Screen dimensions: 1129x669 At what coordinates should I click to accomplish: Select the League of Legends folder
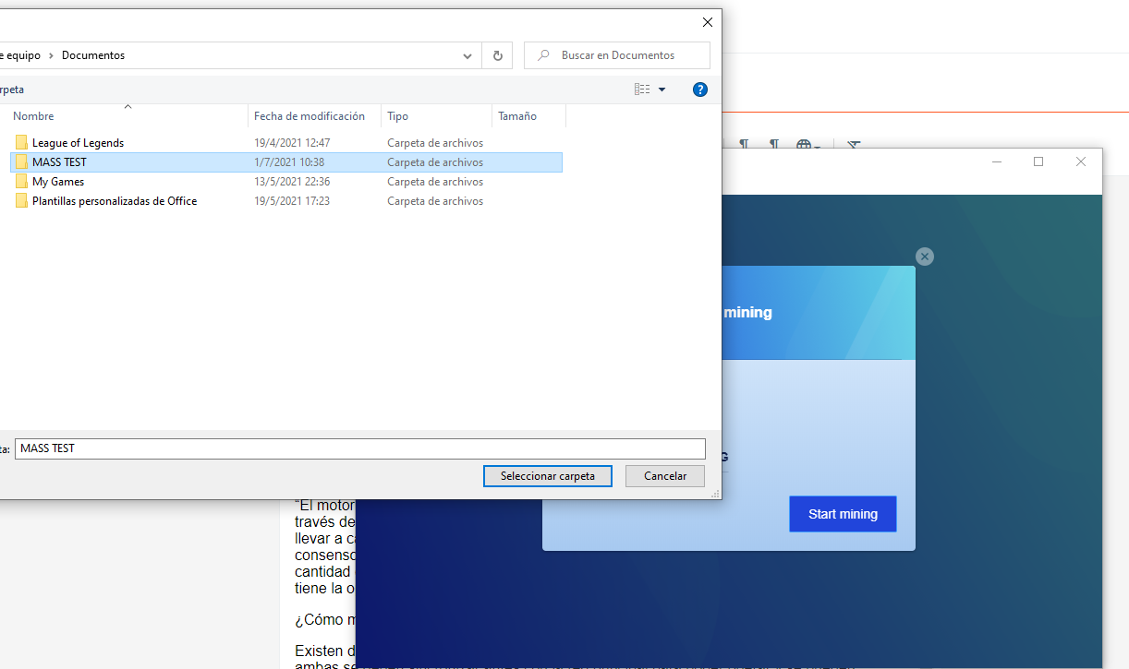78,143
